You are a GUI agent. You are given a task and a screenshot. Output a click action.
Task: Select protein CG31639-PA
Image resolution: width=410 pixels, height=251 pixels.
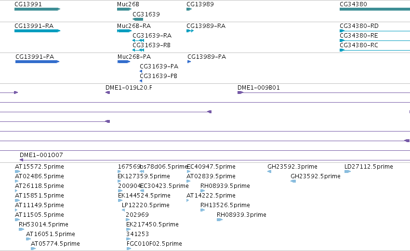(141, 71)
